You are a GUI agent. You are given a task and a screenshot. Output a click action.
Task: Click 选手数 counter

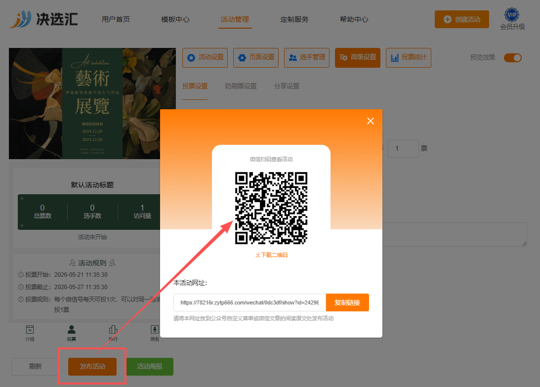[92, 212]
